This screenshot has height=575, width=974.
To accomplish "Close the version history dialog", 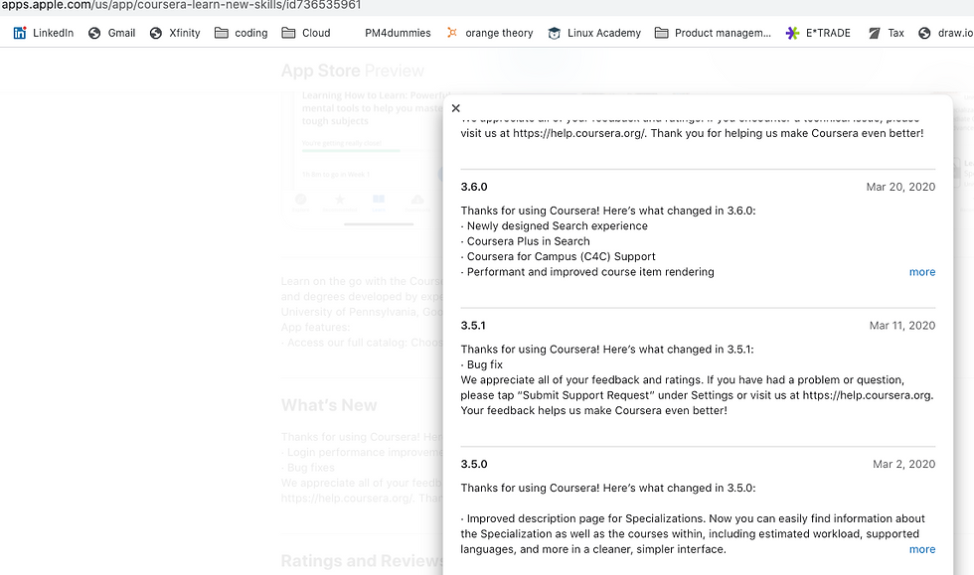I will point(456,108).
